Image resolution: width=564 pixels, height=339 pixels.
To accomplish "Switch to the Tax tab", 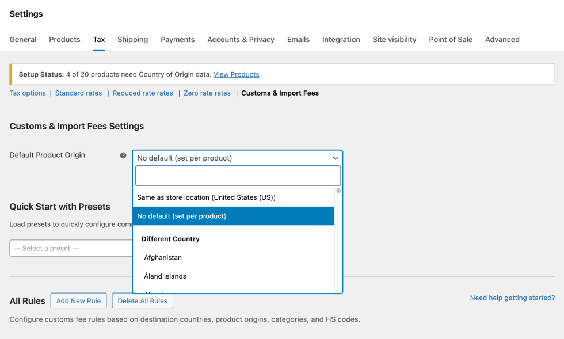I will pyautogui.click(x=99, y=40).
